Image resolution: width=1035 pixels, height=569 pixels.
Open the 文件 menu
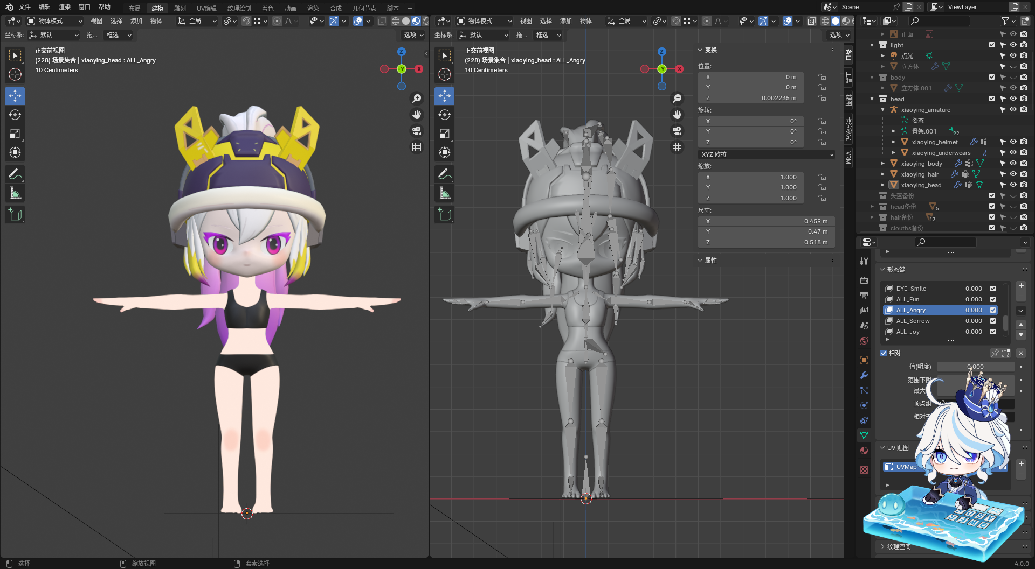pos(25,7)
